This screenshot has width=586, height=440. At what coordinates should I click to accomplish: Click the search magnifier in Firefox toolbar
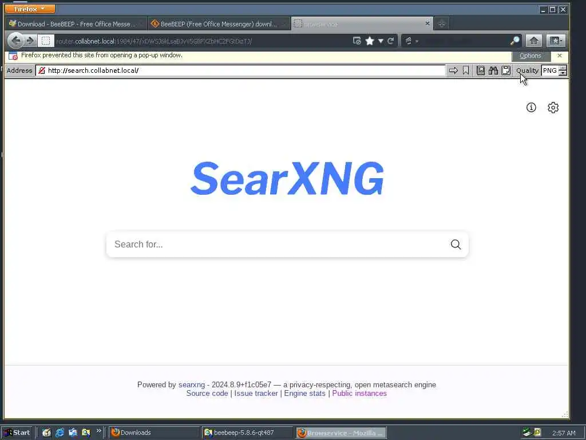click(514, 41)
